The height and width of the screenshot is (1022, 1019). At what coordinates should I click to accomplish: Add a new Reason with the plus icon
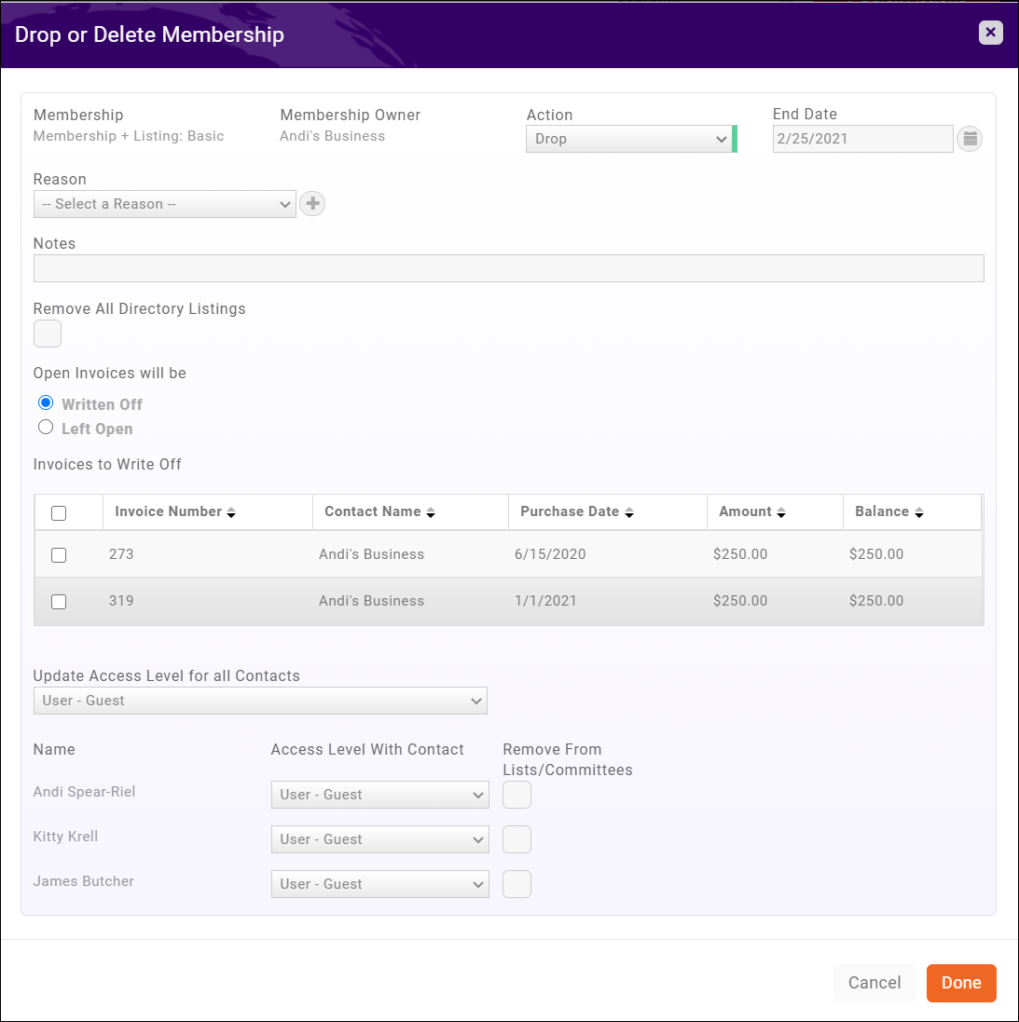pos(311,203)
